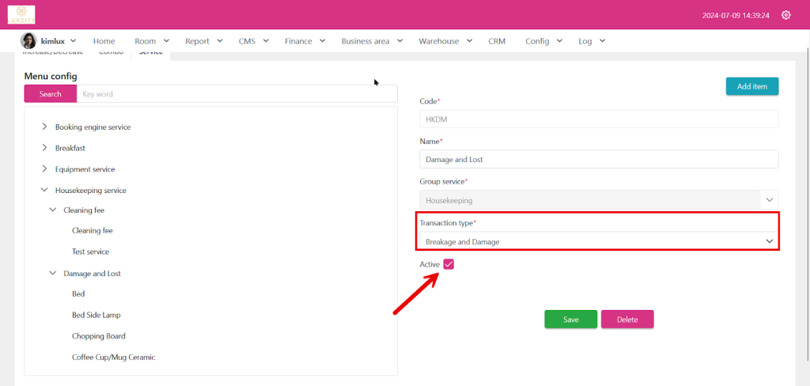This screenshot has width=810, height=386.
Task: Open the Transaction type dropdown
Action: [599, 241]
